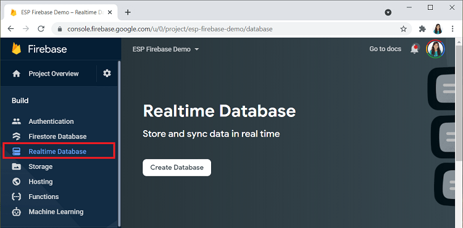Open the Chrome profile avatar
Viewport: 463px width, 228px height.
tap(438, 29)
